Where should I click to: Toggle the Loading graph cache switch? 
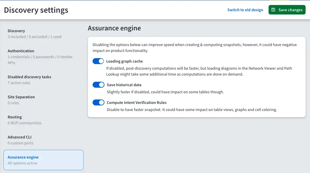99,61
